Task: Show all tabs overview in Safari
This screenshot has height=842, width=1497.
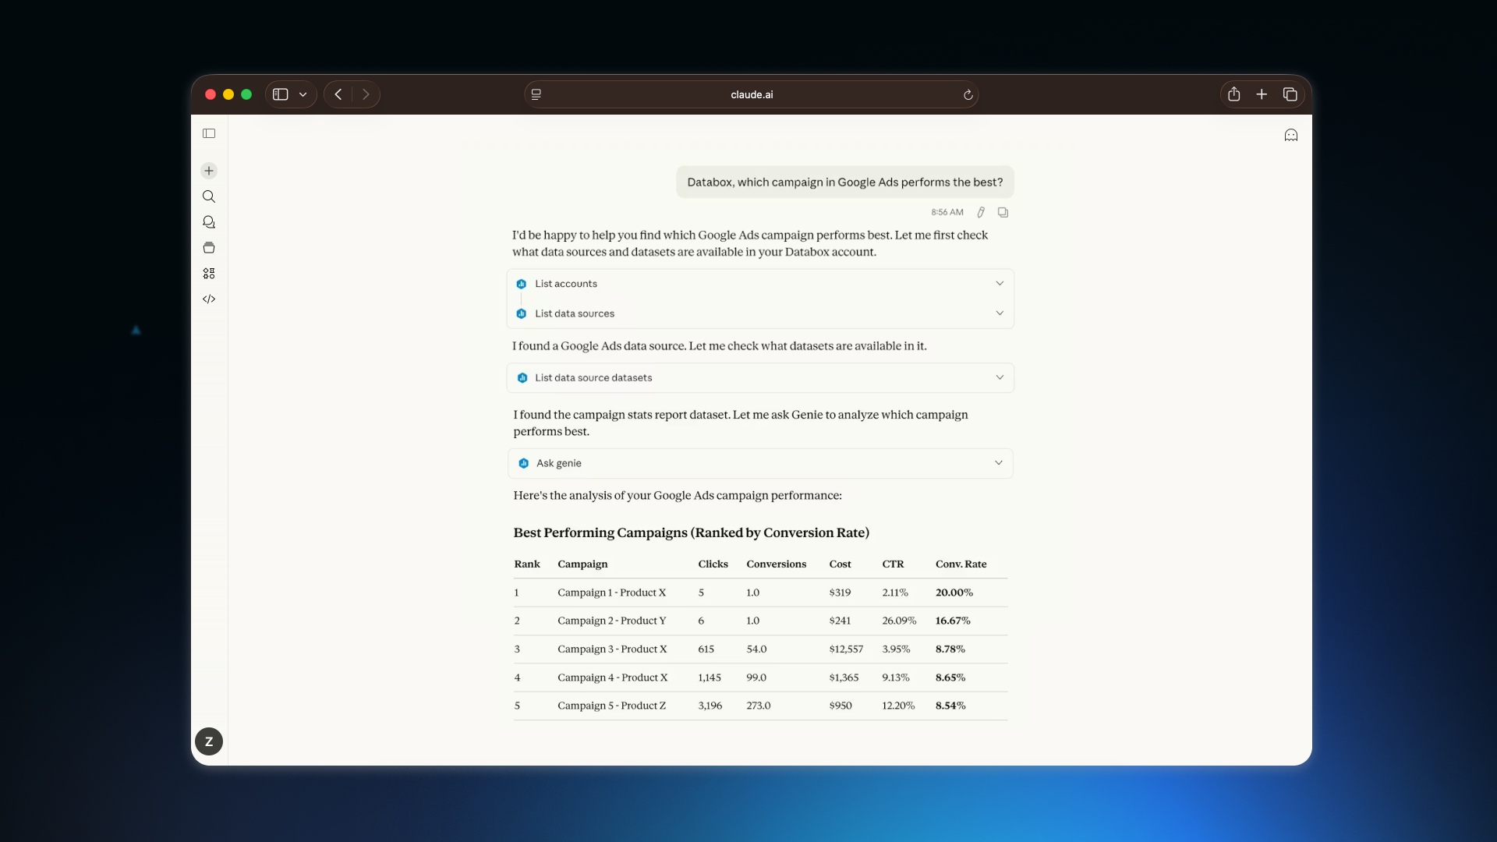Action: point(1290,94)
